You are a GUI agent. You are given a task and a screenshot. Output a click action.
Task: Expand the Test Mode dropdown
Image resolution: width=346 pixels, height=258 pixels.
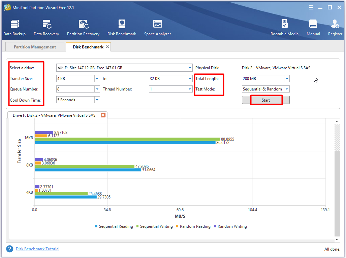coord(287,89)
